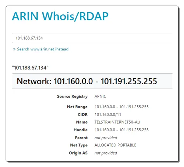
Task: Click the Net Type label
Action: click(x=79, y=145)
